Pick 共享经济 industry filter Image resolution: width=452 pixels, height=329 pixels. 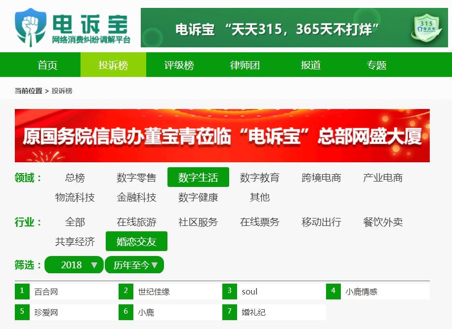75,242
